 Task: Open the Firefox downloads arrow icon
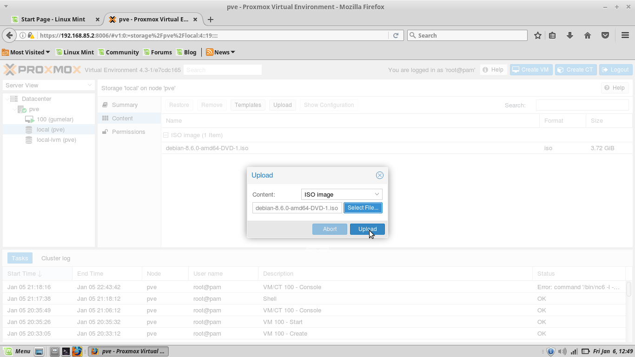(570, 35)
